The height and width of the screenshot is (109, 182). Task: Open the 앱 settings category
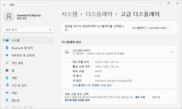pyautogui.click(x=13, y=70)
